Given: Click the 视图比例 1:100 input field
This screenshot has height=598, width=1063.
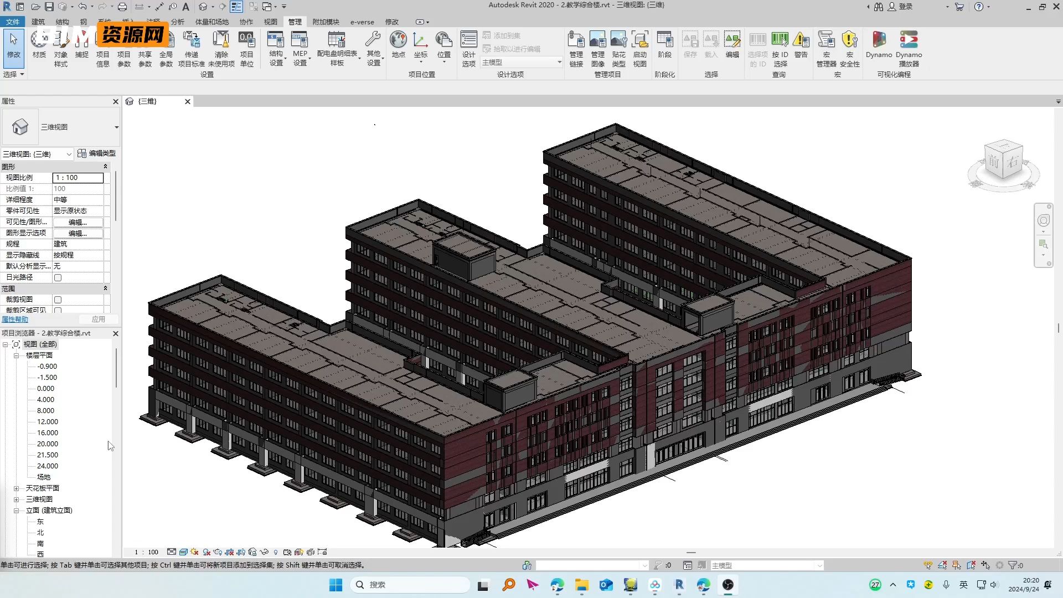Looking at the screenshot, I should click(78, 178).
